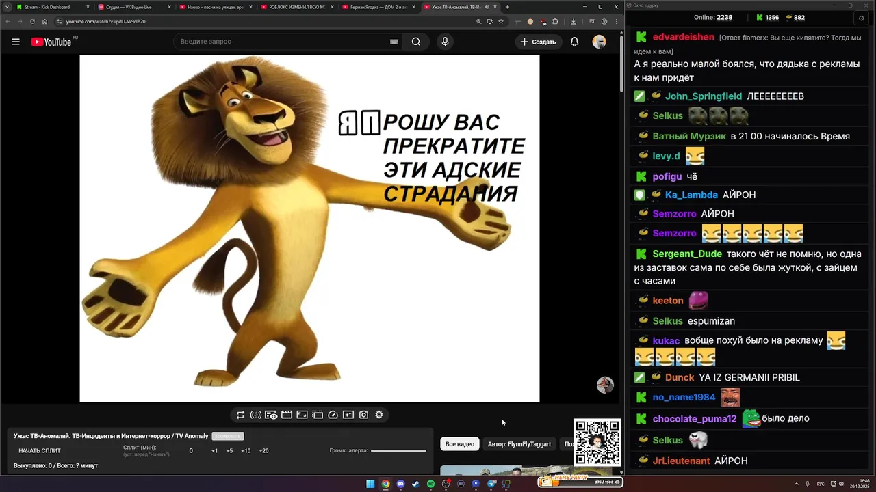
Task: Open the browser zoom magnifier in address bar
Action: 478,21
